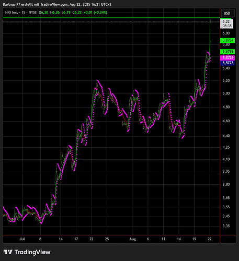This screenshot has height=261, width=239.
Task: Click the 6,00 price axis label
Action: tap(226, 33)
